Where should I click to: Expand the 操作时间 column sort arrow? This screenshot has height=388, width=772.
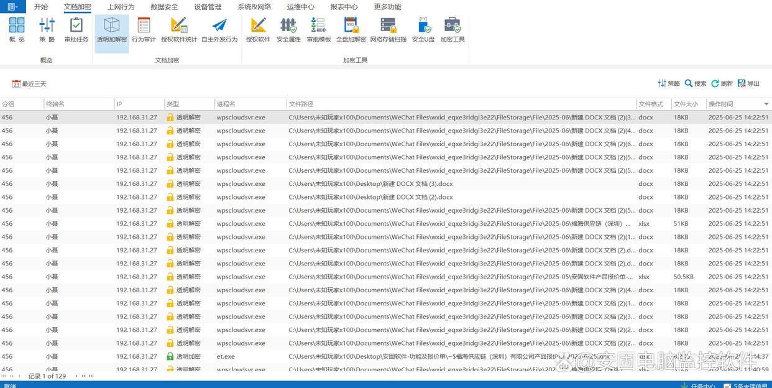(766, 104)
